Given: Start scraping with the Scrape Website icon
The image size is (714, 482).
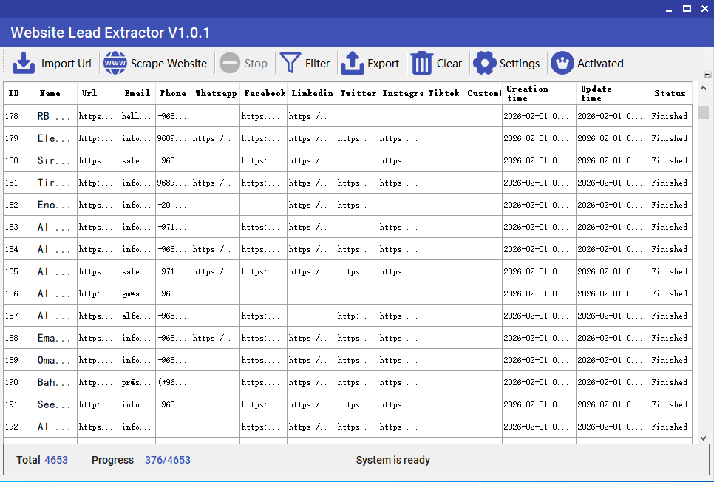Looking at the screenshot, I should click(115, 64).
